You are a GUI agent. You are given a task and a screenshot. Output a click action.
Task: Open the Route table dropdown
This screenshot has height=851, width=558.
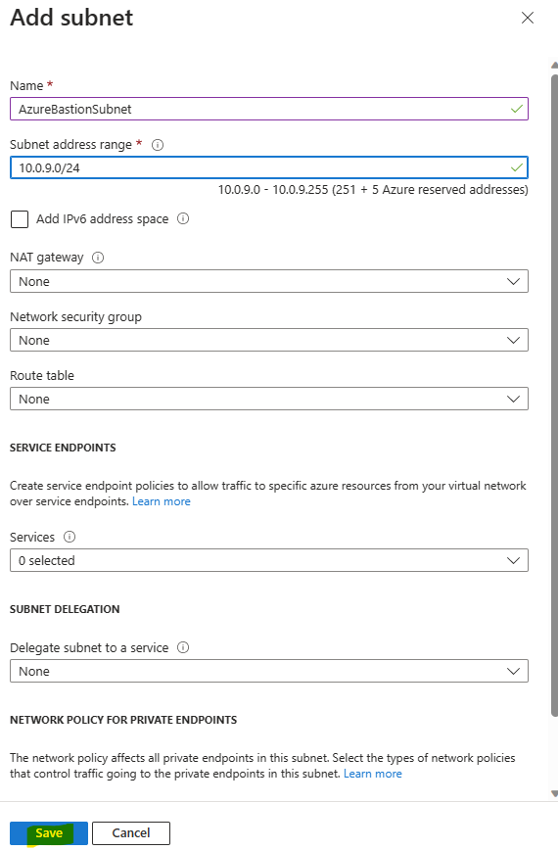pos(269,399)
